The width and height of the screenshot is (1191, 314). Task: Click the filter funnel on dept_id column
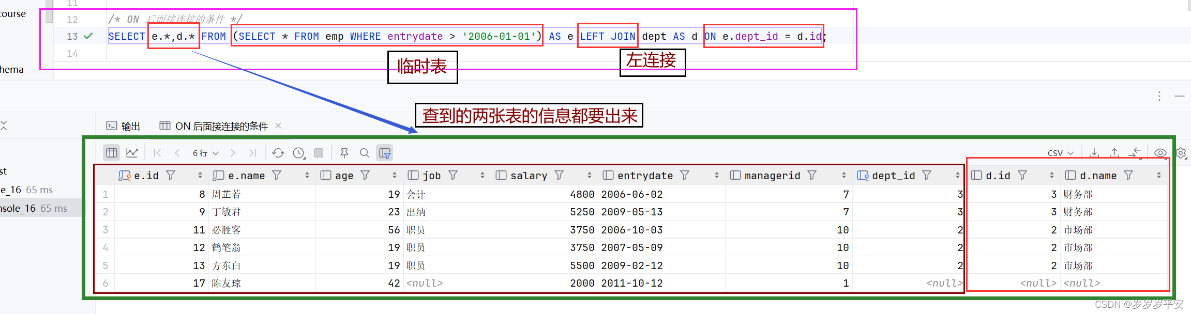pyautogui.click(x=927, y=176)
